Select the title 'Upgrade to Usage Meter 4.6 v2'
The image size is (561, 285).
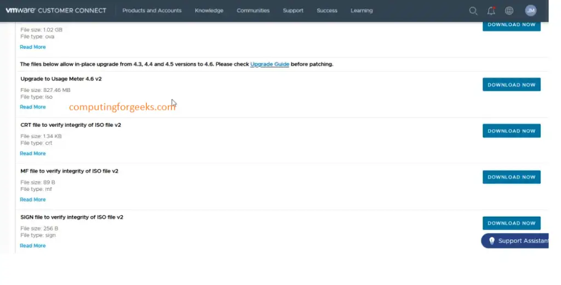point(61,79)
